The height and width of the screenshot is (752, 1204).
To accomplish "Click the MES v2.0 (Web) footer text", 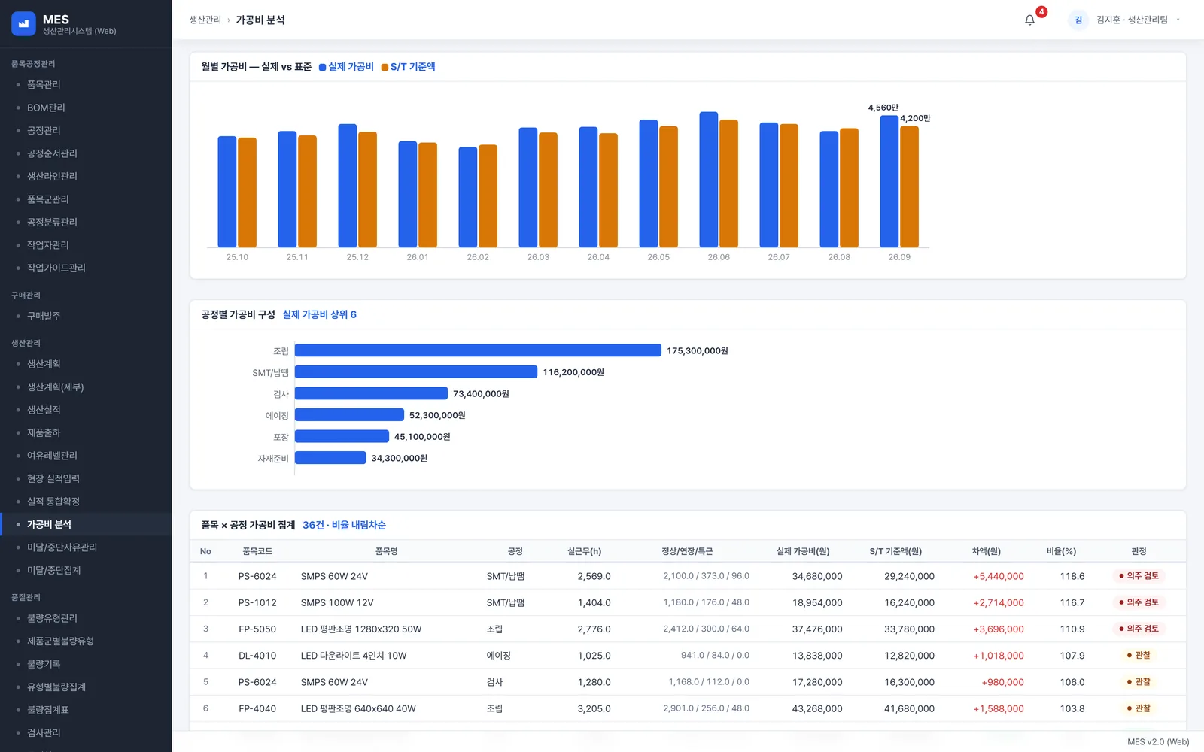I will coord(1158,741).
